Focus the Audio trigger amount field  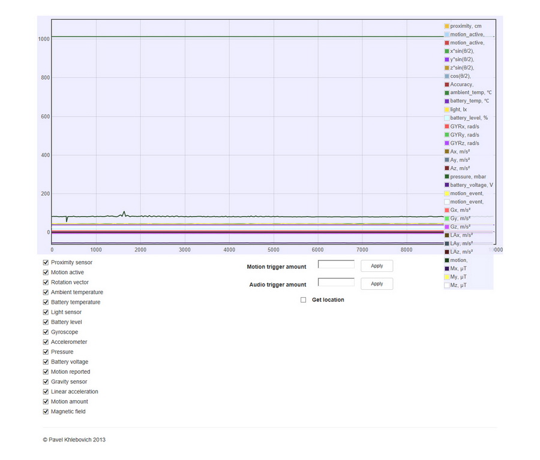[x=336, y=282]
